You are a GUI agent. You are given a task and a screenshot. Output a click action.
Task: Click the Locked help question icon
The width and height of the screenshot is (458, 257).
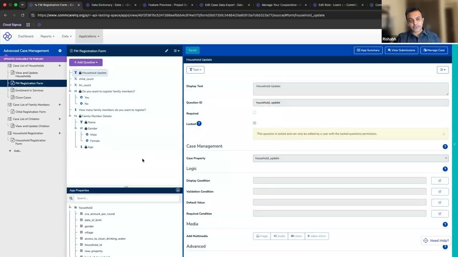(199, 124)
